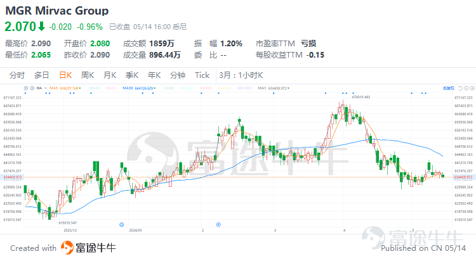Open event marker beside the 2024/01 date label
Viewport: 476px width, 261px height.
point(121,225)
